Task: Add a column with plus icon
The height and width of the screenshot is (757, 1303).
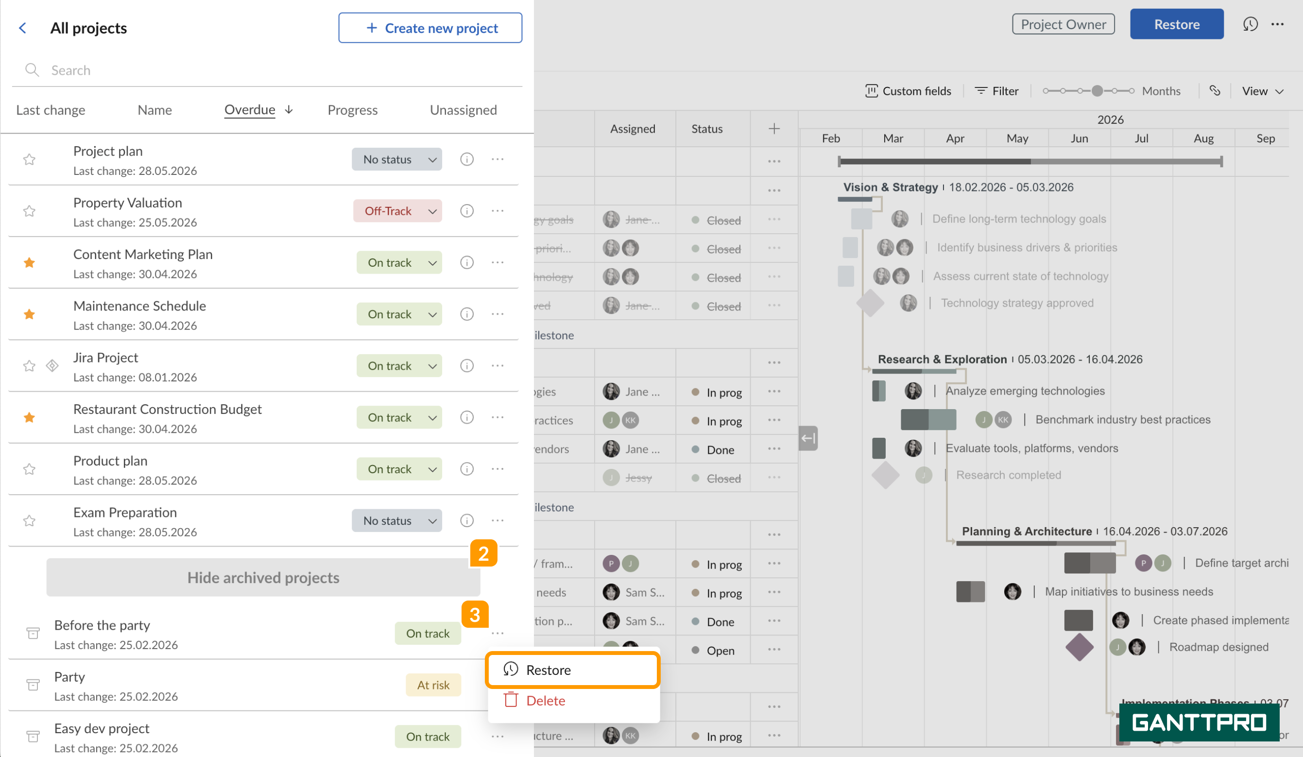Action: click(773, 129)
